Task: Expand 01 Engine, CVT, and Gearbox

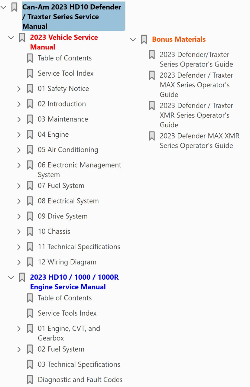Action: [x=19, y=329]
